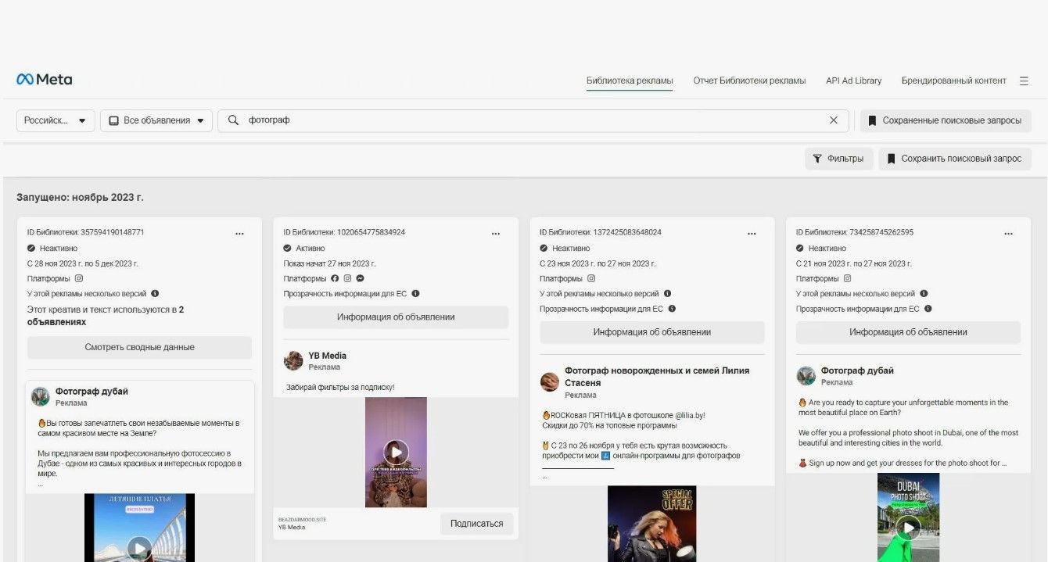
Task: Click 'Информация об объявлении' in Лилия Стасеня card
Action: [652, 332]
